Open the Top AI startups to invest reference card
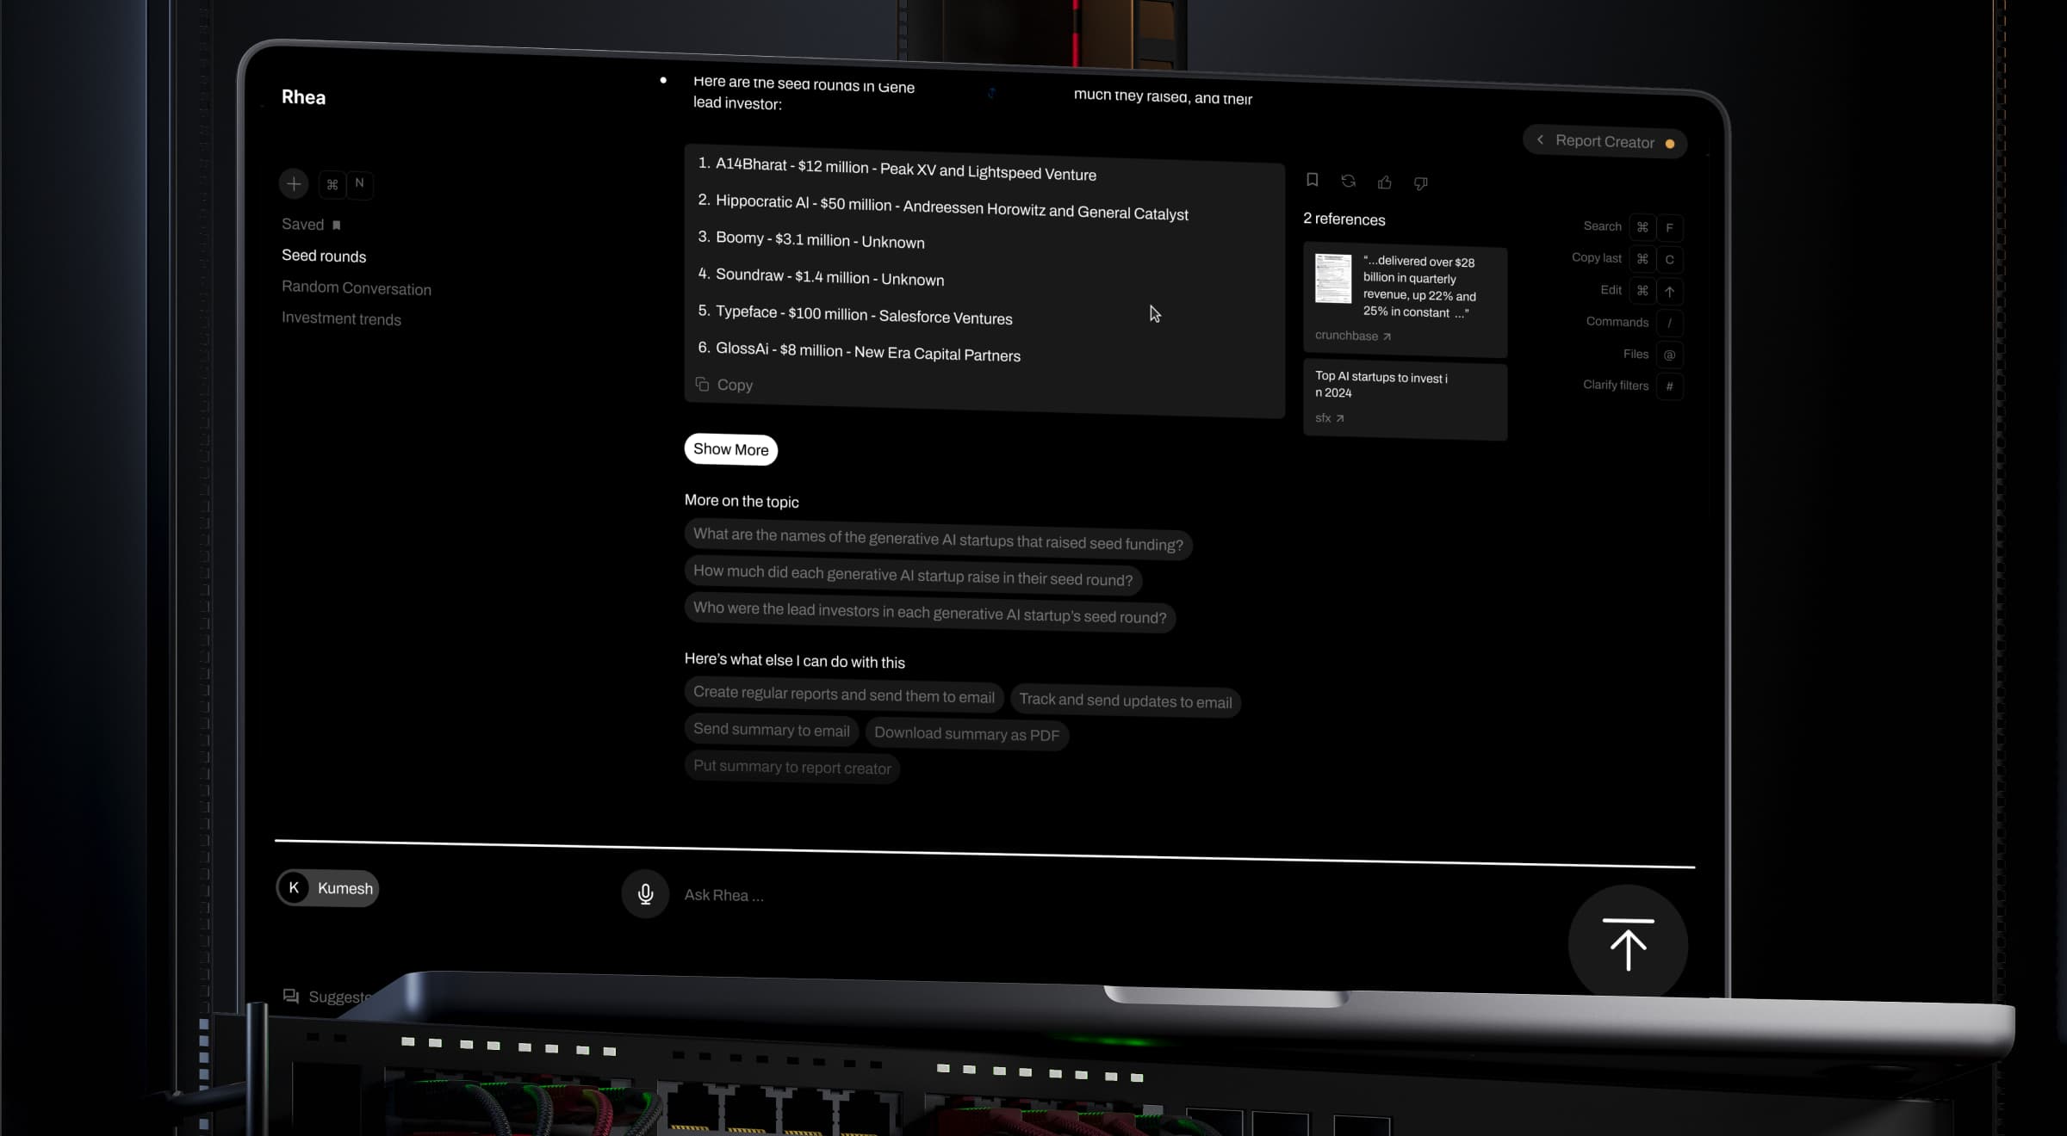Image resolution: width=2067 pixels, height=1136 pixels. point(1405,399)
